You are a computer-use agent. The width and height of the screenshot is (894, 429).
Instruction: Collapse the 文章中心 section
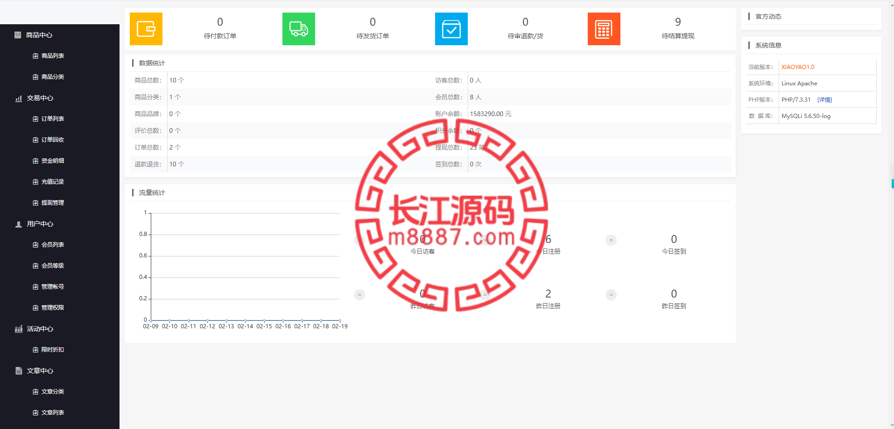tap(40, 371)
